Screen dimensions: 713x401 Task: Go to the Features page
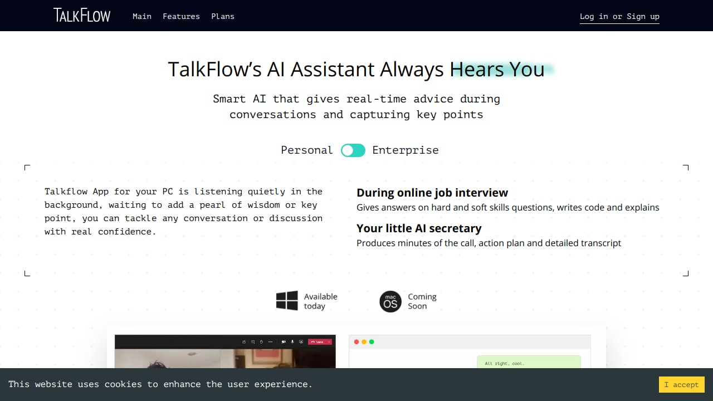click(x=181, y=16)
